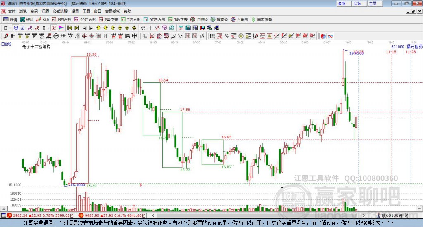Screen dimensions: 423x227
Task: Click the 客服 customer service button
Action: (x=344, y=3)
